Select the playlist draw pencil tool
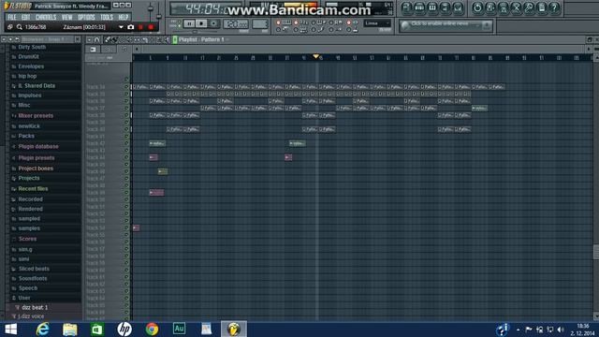The image size is (599, 337). (x=108, y=39)
